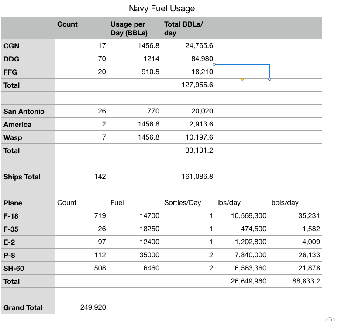
Task: Select the 161,086.8 ships total cell
Action: (188, 177)
